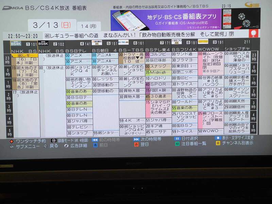
Task: Select 00 サンド道… program
Action: (184, 54)
